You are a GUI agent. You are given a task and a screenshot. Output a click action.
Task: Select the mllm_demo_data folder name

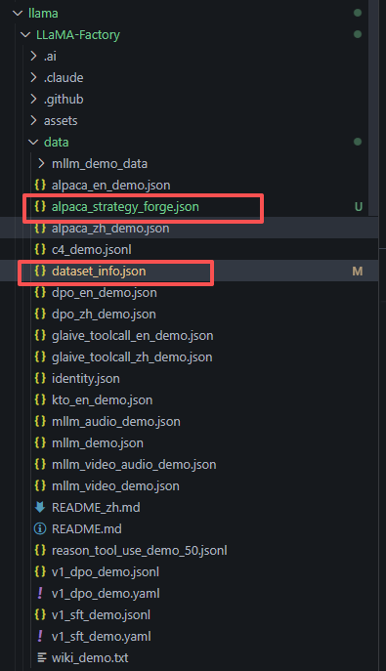100,163
